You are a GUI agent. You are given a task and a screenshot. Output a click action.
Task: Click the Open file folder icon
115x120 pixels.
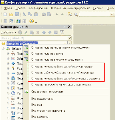[11, 14]
